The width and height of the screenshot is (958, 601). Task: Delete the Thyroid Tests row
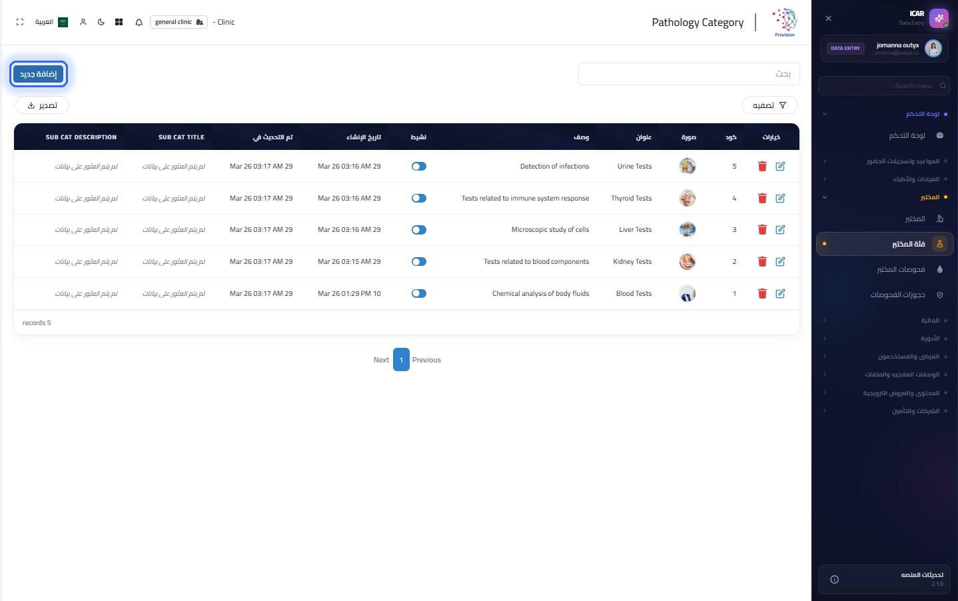click(x=762, y=199)
